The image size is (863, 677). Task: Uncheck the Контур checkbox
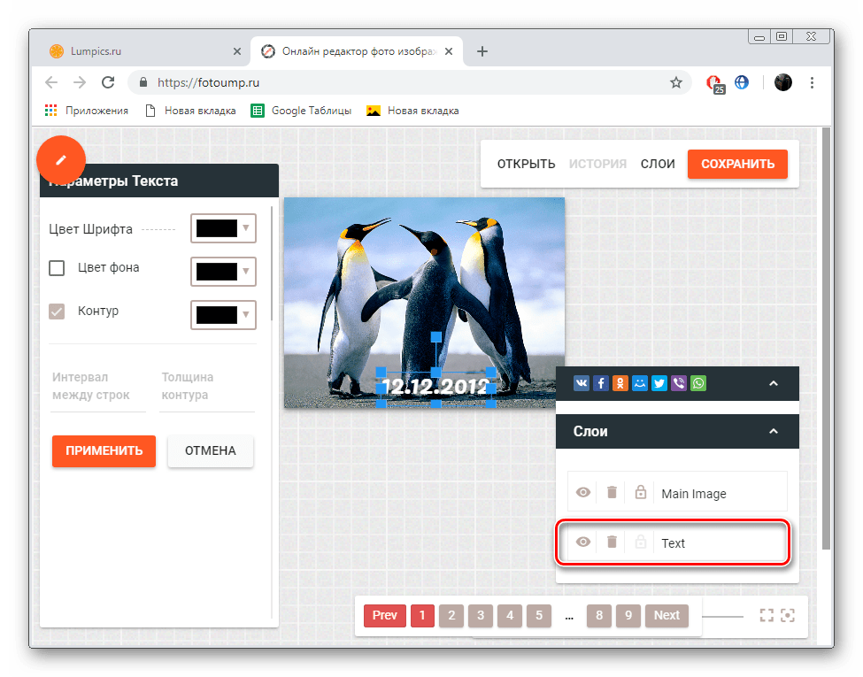(57, 312)
